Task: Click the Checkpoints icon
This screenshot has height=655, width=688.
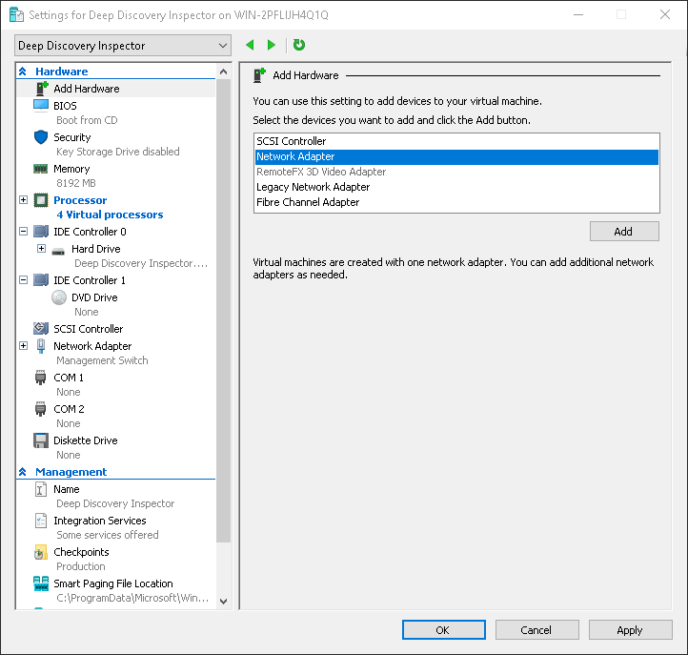Action: pos(41,552)
